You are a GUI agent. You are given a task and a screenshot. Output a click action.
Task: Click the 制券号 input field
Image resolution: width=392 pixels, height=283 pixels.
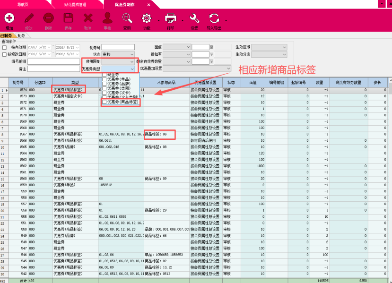coord(118,47)
